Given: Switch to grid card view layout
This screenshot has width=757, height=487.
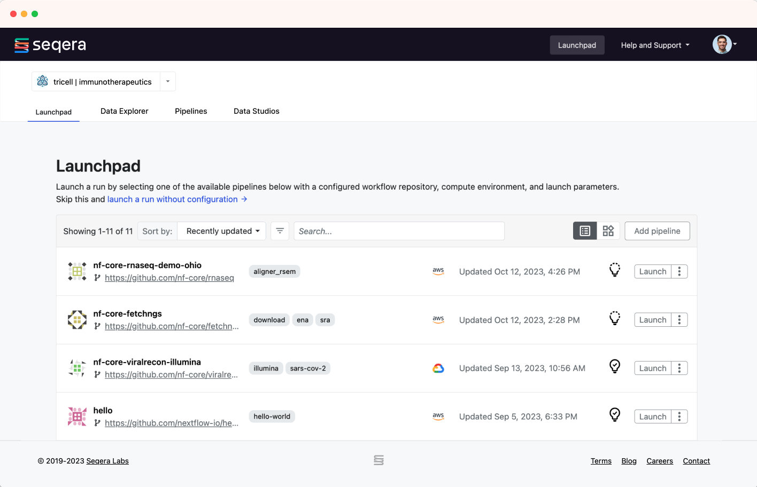Looking at the screenshot, I should tap(608, 231).
